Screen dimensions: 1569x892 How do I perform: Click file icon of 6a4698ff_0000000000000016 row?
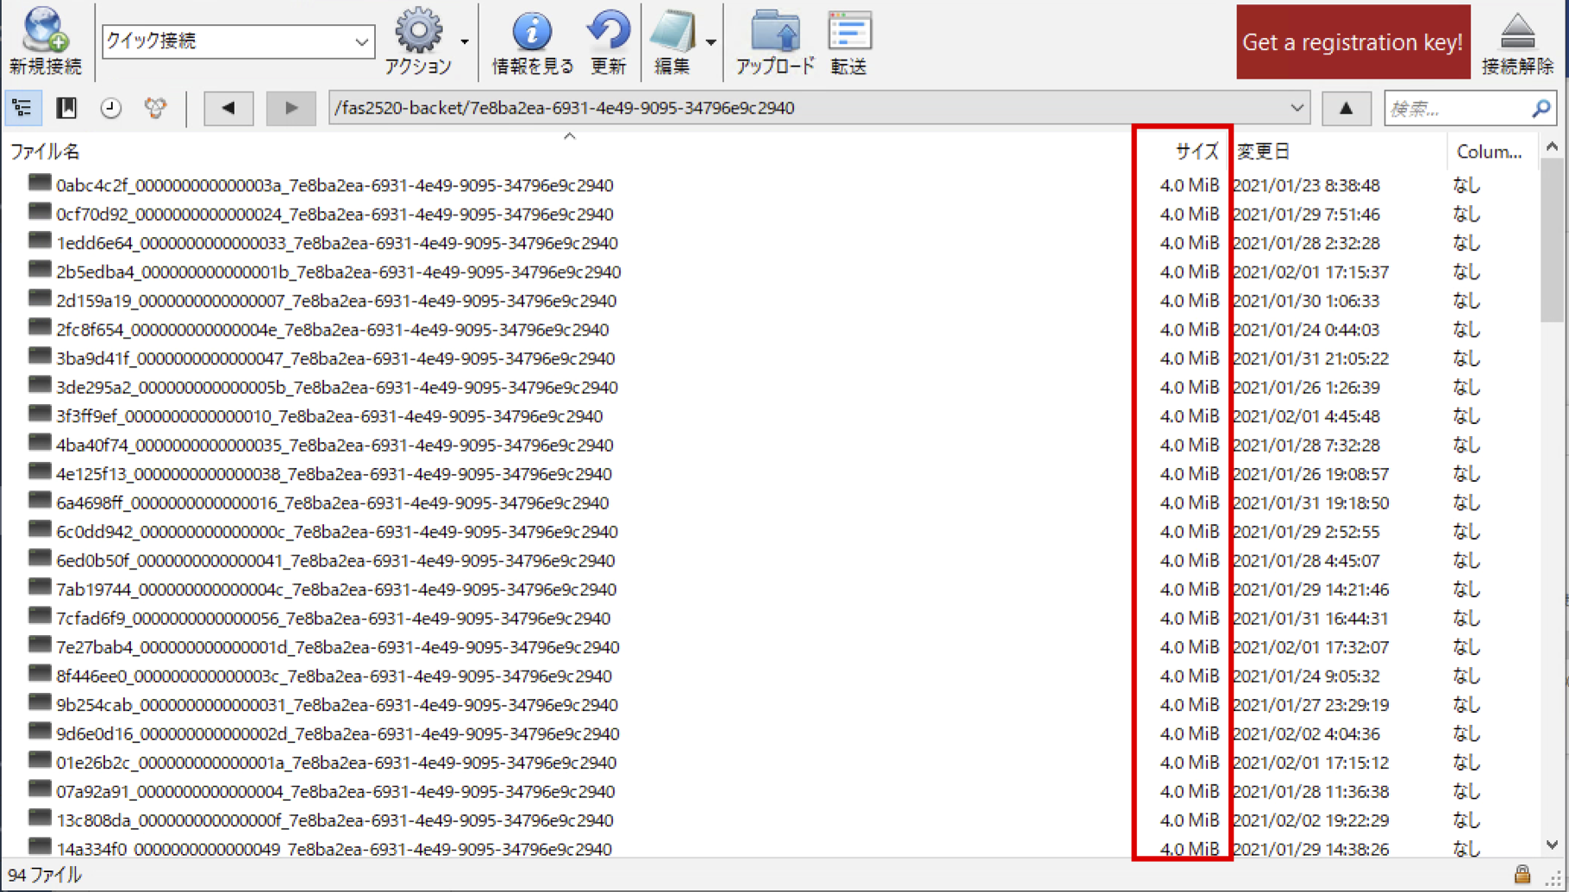pyautogui.click(x=40, y=500)
